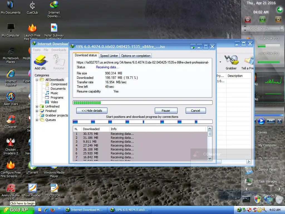Click the Internet Explorer quick launch icon
Viewport: 285px width, 214px height.
(x=46, y=210)
